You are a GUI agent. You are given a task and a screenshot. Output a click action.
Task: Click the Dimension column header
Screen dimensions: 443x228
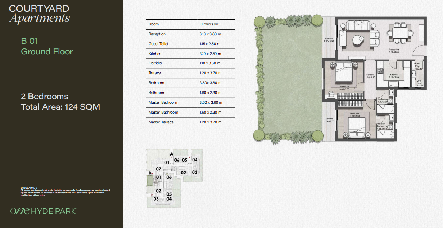tap(209, 24)
